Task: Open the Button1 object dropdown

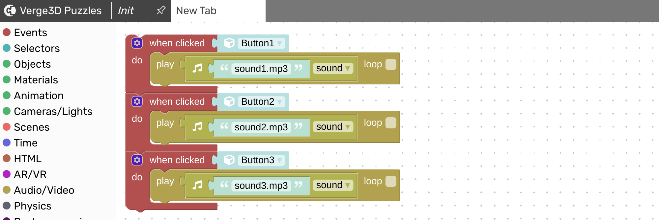Action: 262,43
